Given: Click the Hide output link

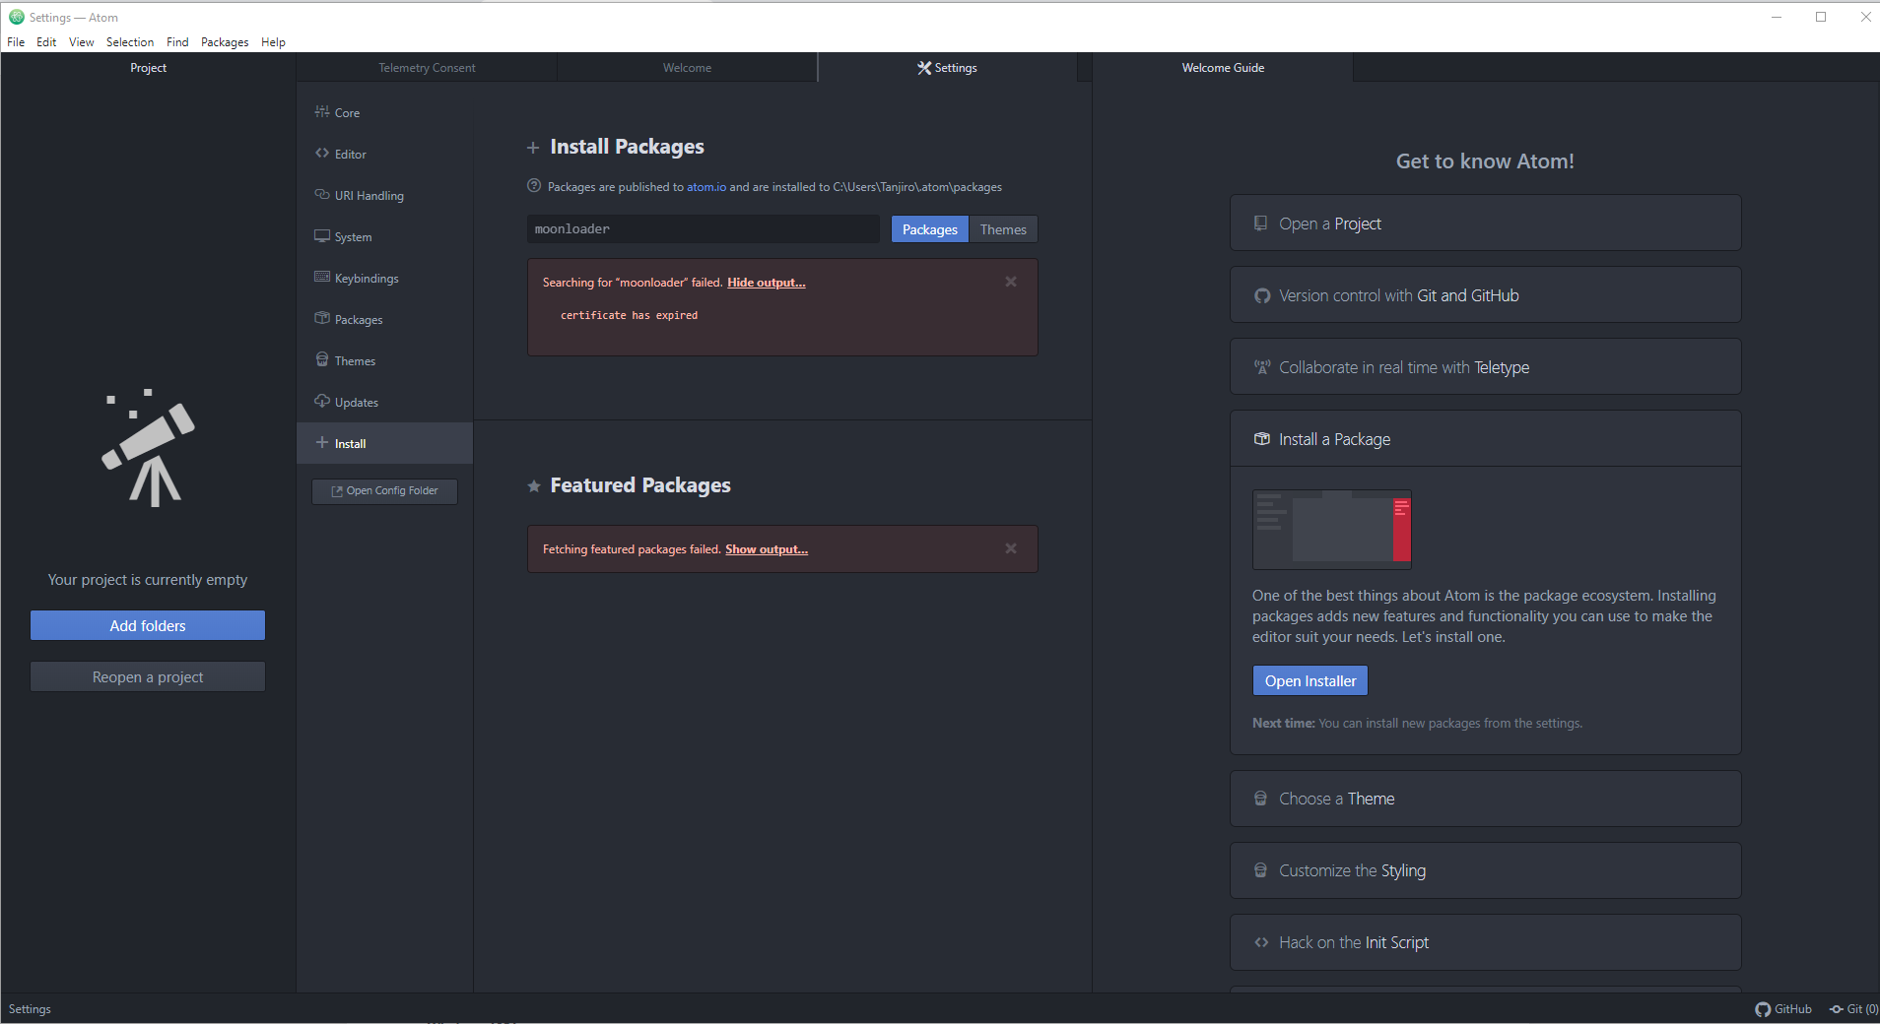Looking at the screenshot, I should point(767,283).
